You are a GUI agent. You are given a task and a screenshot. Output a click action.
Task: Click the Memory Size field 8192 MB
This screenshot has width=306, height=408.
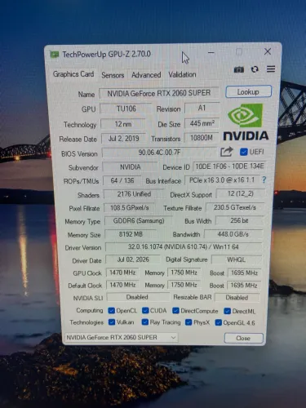[131, 234]
